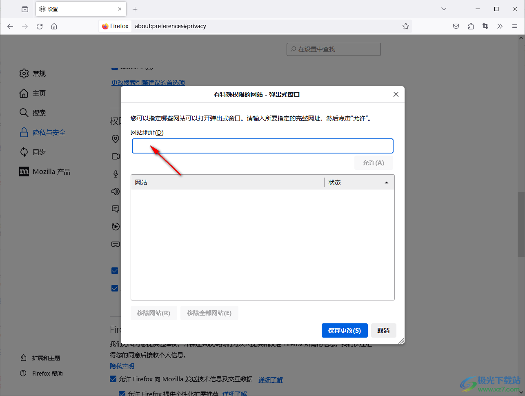
Task: Click the notifications permission icon
Action: 116,209
